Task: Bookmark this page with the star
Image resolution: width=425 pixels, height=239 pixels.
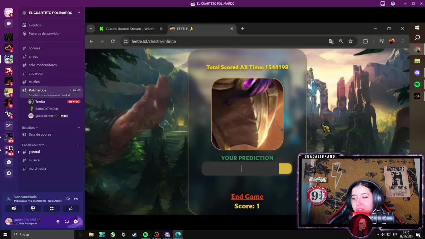Action: point(351,41)
